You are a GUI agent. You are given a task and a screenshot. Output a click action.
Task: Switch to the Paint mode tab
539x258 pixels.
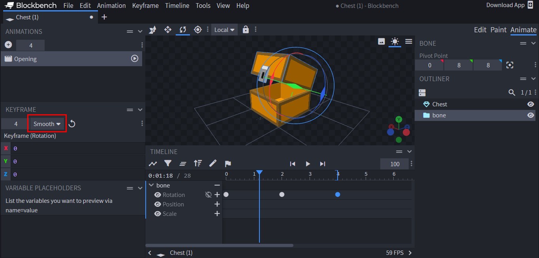click(x=498, y=30)
